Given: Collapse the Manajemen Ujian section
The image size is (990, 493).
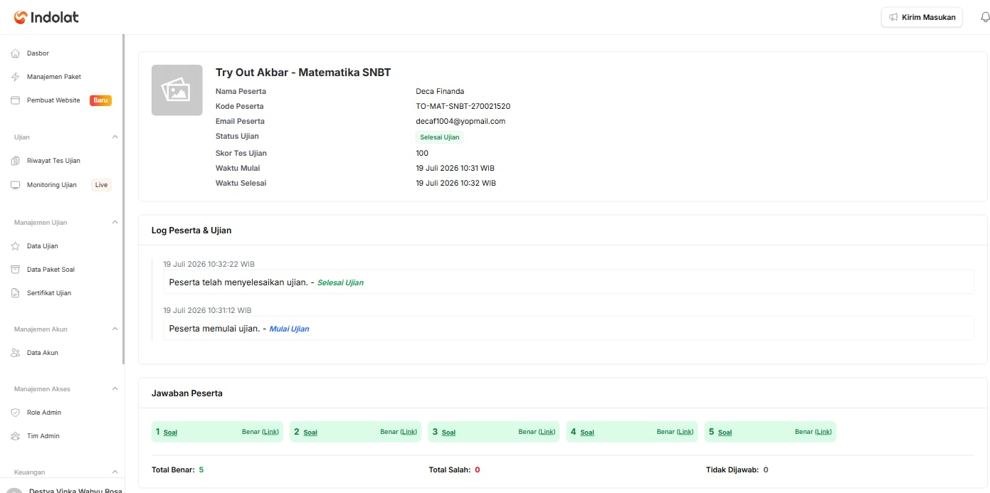Looking at the screenshot, I should 115,223.
